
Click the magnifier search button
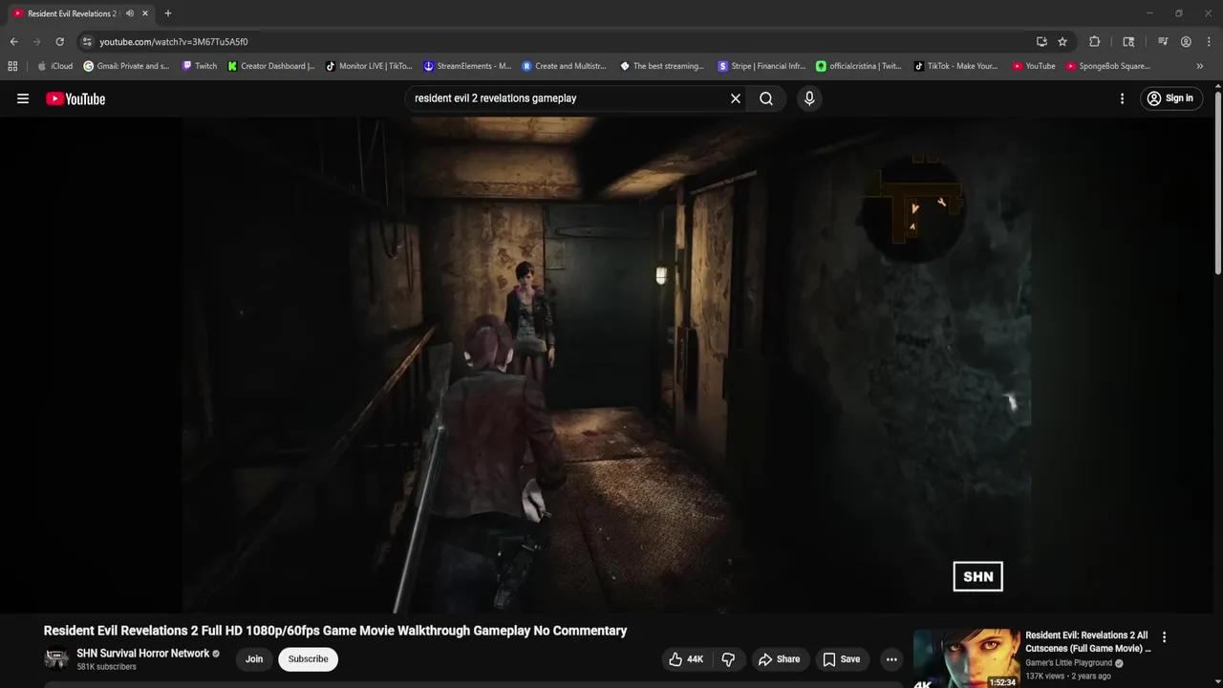(766, 98)
